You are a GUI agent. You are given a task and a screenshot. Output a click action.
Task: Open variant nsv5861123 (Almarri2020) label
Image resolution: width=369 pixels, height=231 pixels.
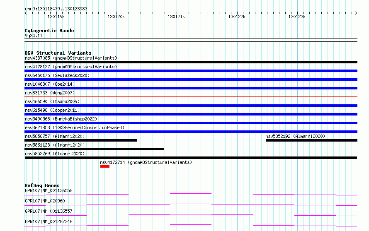pyautogui.click(x=55, y=145)
